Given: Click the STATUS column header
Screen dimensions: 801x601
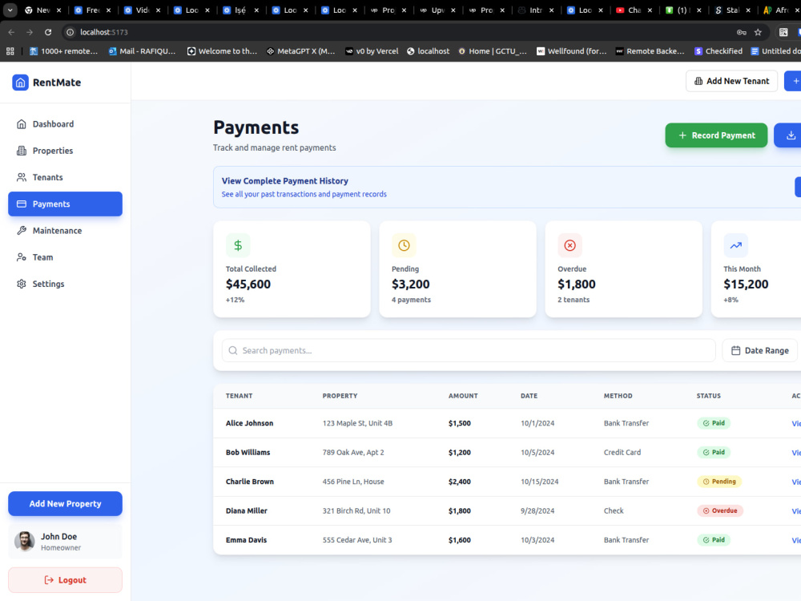Looking at the screenshot, I should pyautogui.click(x=709, y=396).
